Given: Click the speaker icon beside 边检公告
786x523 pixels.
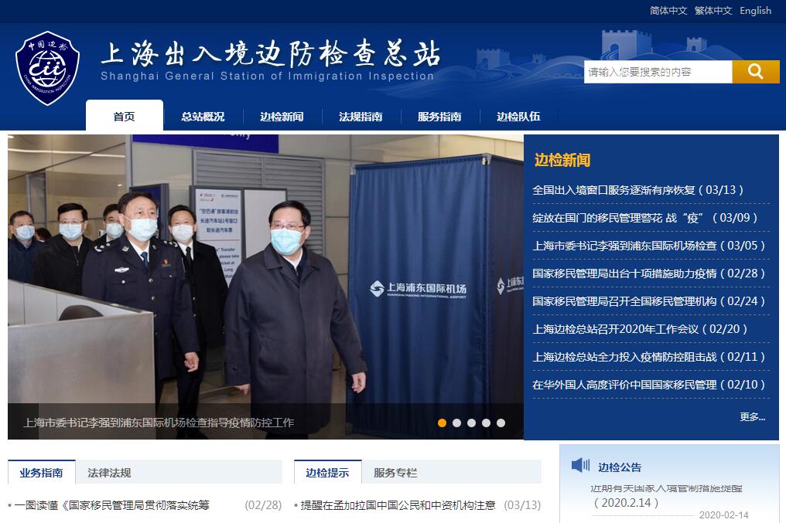Looking at the screenshot, I should point(580,465).
